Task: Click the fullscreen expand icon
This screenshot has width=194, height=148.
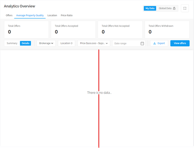Action: click(185, 8)
